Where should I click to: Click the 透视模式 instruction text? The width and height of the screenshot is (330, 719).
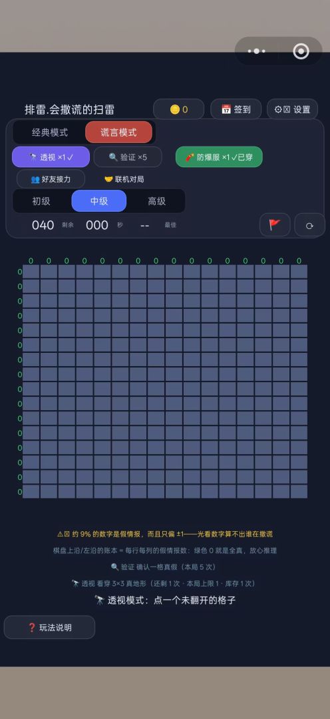click(x=165, y=600)
